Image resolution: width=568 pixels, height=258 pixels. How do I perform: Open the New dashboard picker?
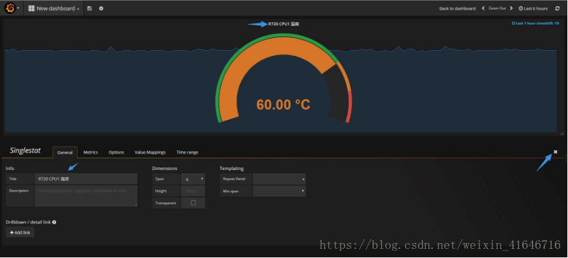point(53,8)
